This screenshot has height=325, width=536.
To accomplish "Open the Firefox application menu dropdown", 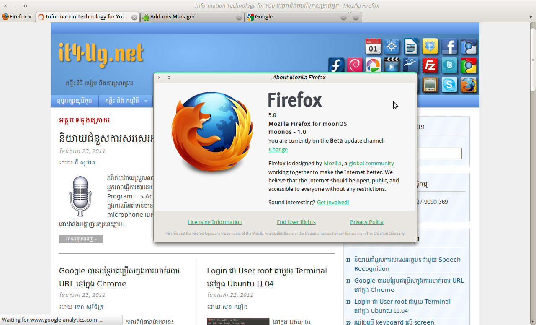I will 16,17.
